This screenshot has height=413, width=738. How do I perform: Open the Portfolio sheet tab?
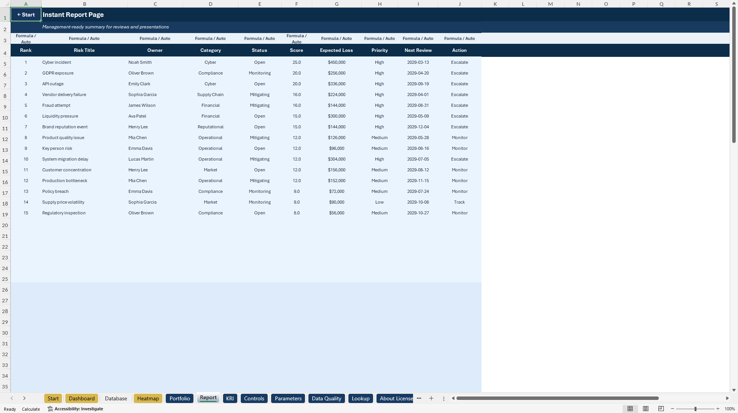point(180,398)
